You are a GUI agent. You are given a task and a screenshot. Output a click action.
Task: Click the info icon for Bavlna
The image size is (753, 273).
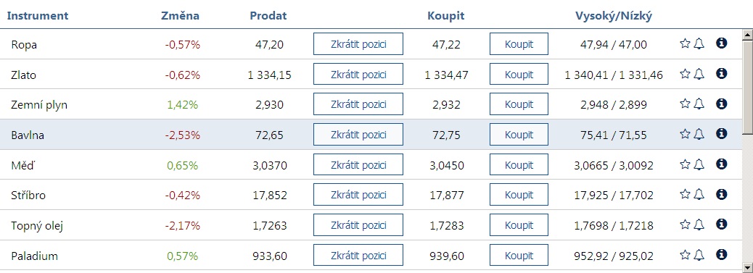click(x=721, y=133)
